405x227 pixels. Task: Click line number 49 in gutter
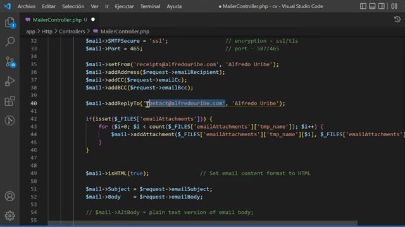click(x=34, y=173)
